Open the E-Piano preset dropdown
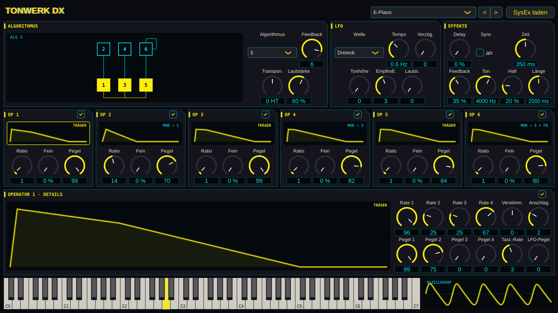Image resolution: width=558 pixels, height=313 pixels. point(423,12)
